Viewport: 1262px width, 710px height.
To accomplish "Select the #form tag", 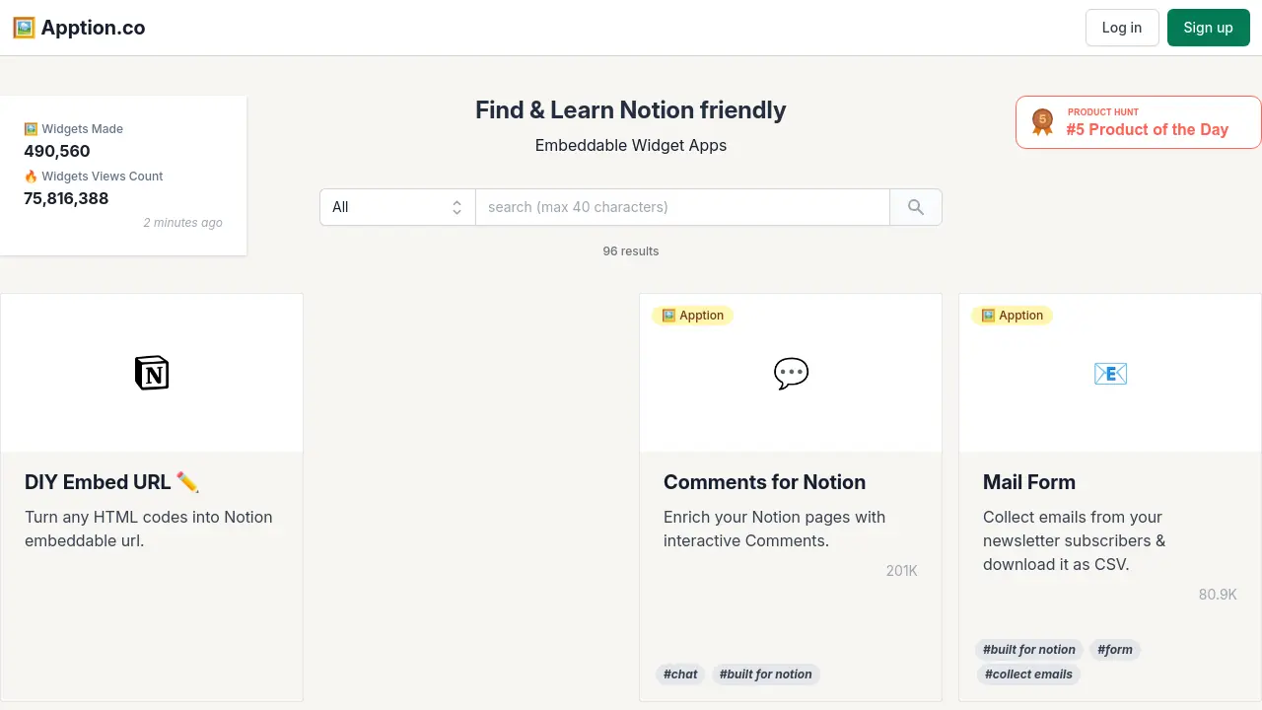I will point(1115,650).
